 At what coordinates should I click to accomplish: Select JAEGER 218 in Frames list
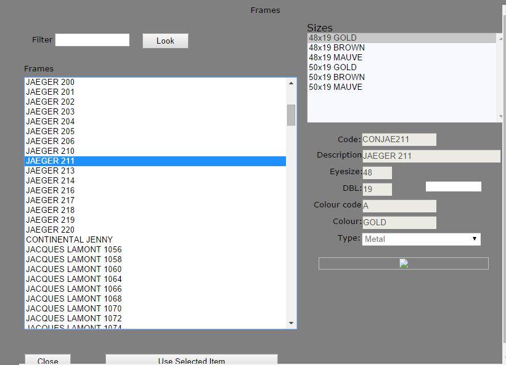point(155,210)
